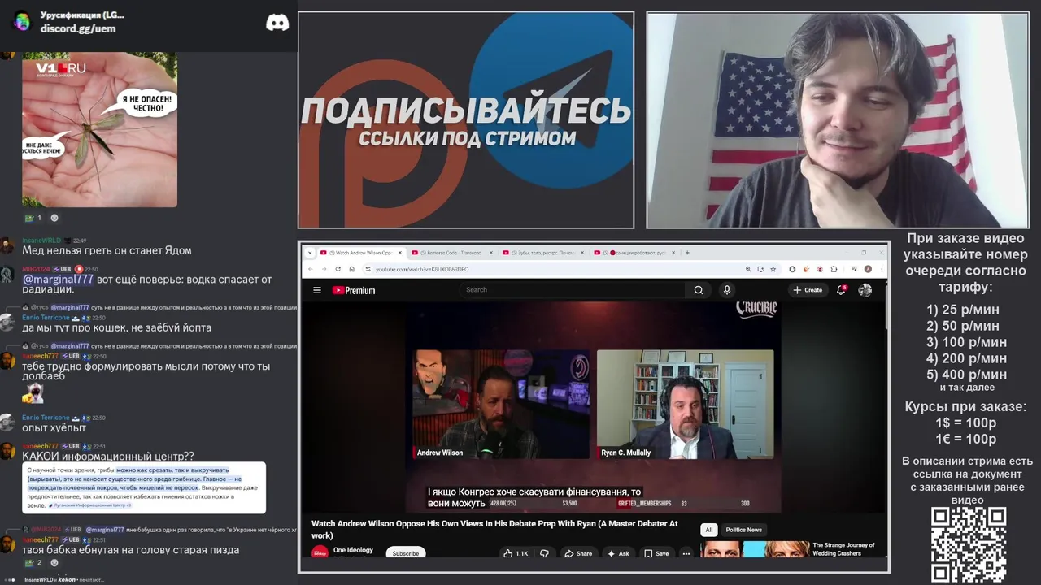Click the 'КАКОЙ информационный центр??' message
Viewport: 1041px width, 585px height.
[x=108, y=457]
